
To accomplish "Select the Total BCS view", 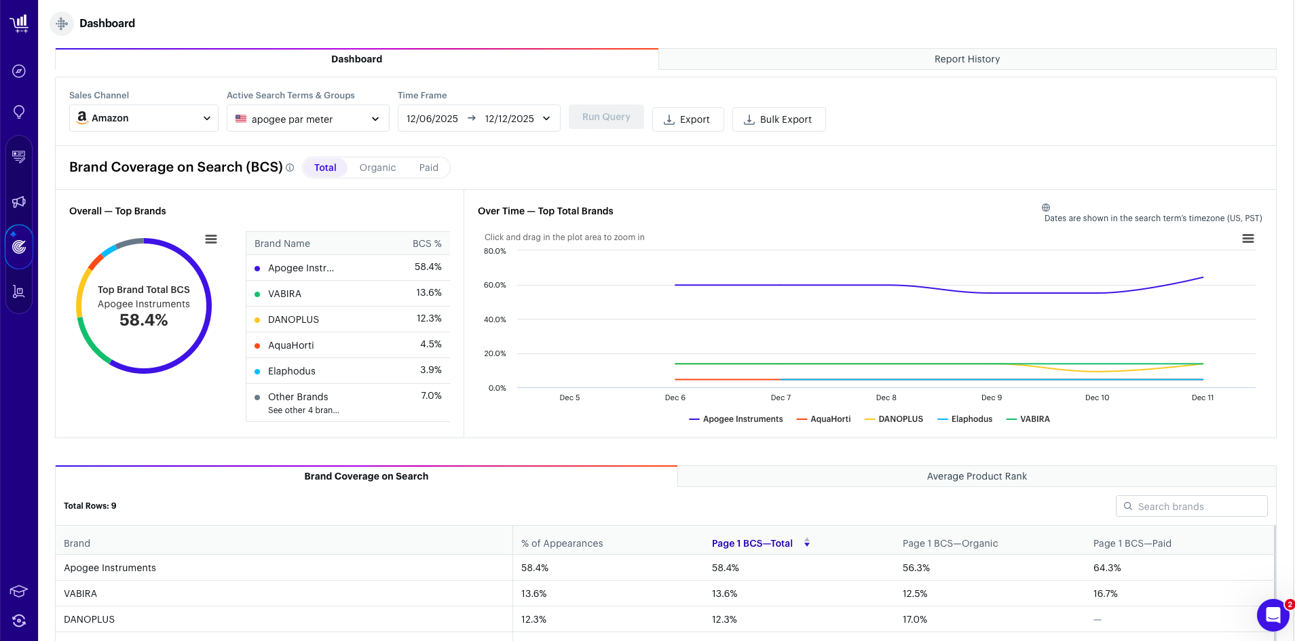I will click(x=325, y=168).
